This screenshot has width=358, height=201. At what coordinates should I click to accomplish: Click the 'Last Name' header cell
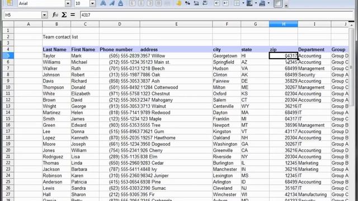coord(56,50)
